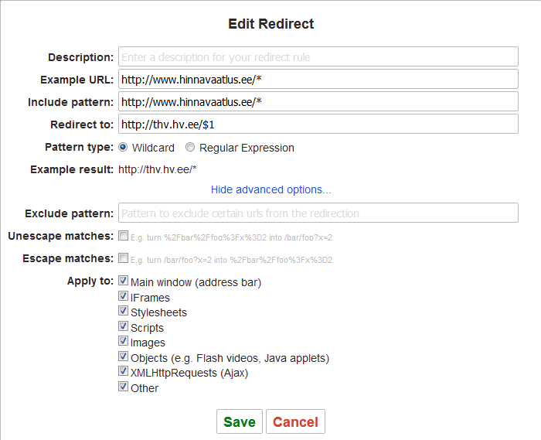Image resolution: width=541 pixels, height=440 pixels.
Task: Uncheck the Images checkbox
Action: click(x=123, y=341)
